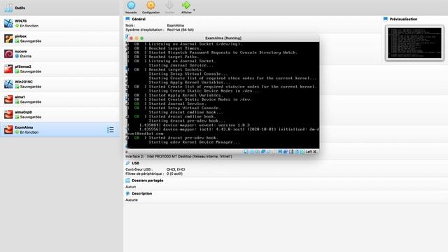Viewport: 448px width, 252px height.
Task: Click the VM preview thumbnail
Action: 414,43
